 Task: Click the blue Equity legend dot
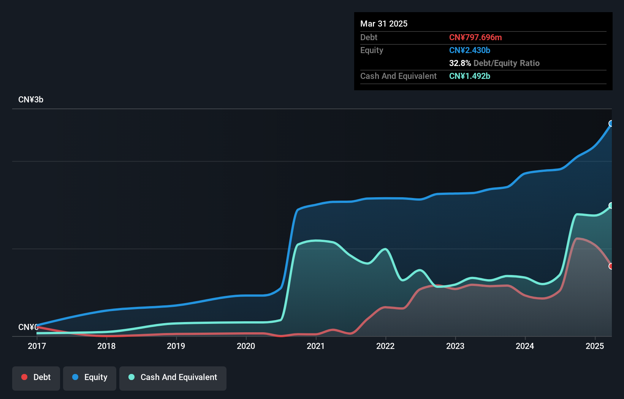coord(75,377)
